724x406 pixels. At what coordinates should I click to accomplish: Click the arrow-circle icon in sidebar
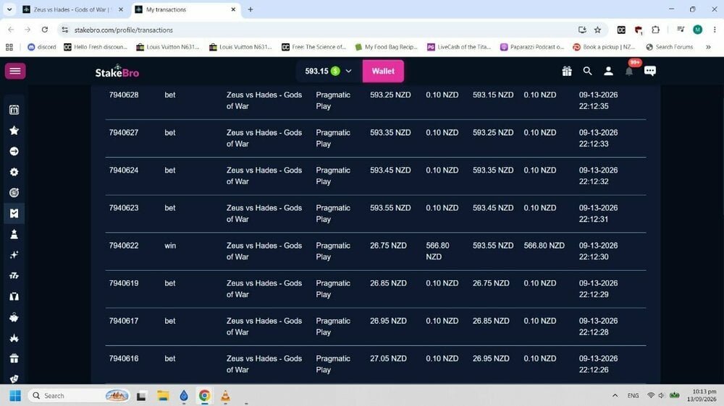pos(14,151)
